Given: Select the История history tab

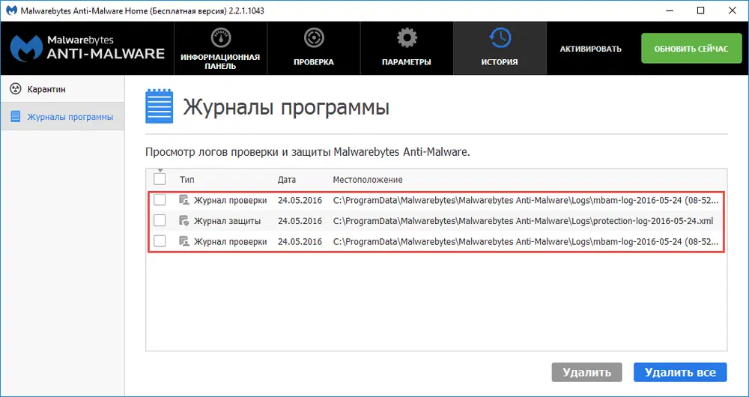Looking at the screenshot, I should pyautogui.click(x=500, y=48).
